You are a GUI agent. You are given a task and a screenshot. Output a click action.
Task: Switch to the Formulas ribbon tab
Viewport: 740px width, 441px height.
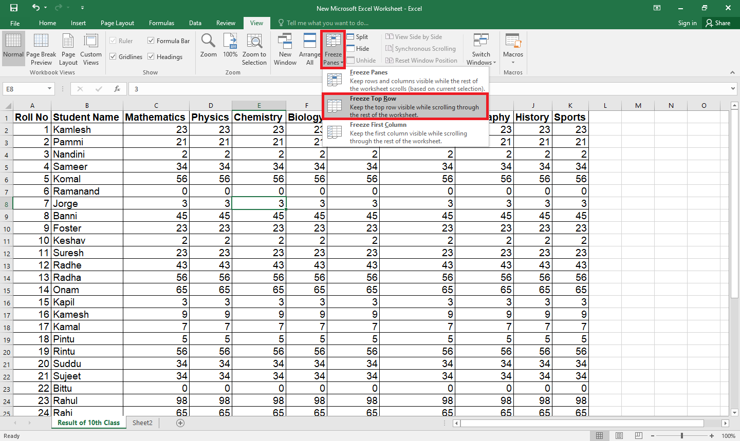161,23
